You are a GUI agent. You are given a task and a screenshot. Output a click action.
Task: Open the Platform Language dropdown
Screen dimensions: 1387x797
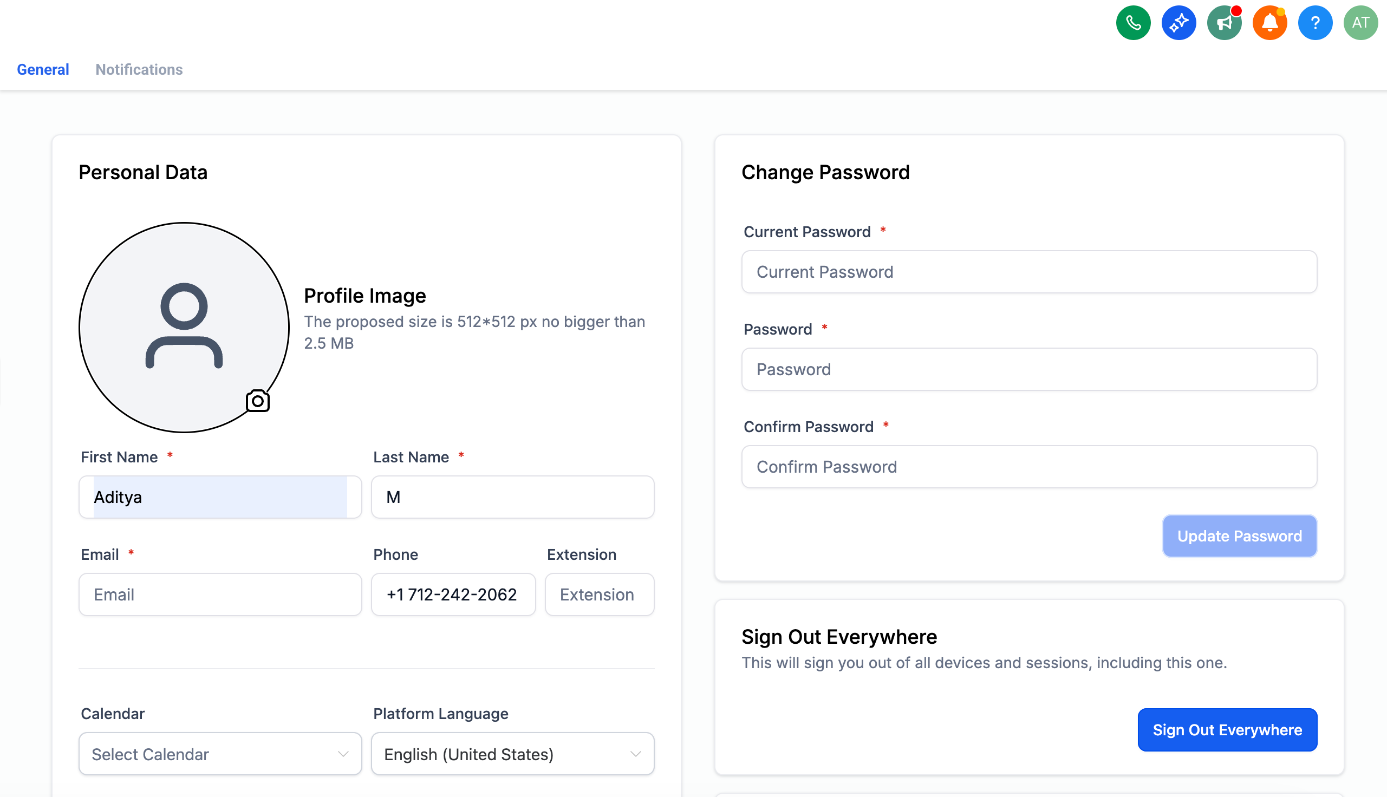512,754
